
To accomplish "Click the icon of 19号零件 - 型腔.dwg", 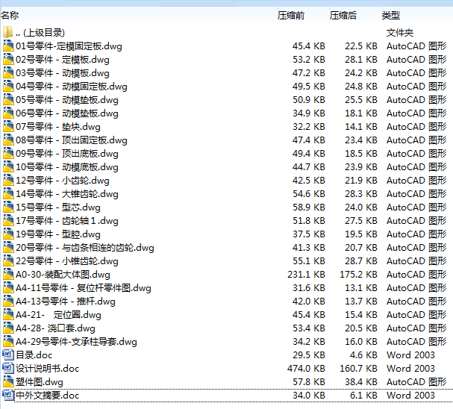I will point(8,234).
